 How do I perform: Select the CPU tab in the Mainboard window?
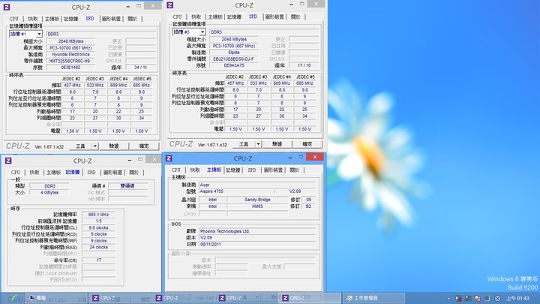(176, 170)
